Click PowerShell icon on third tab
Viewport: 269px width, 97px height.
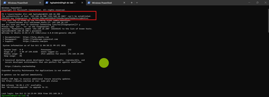click(x=89, y=3)
